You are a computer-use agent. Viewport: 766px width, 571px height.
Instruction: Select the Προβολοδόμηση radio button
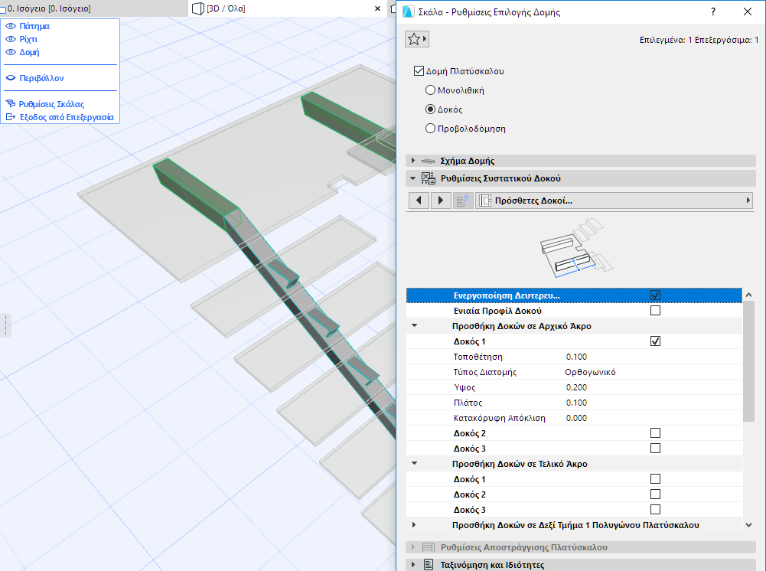[x=430, y=129]
